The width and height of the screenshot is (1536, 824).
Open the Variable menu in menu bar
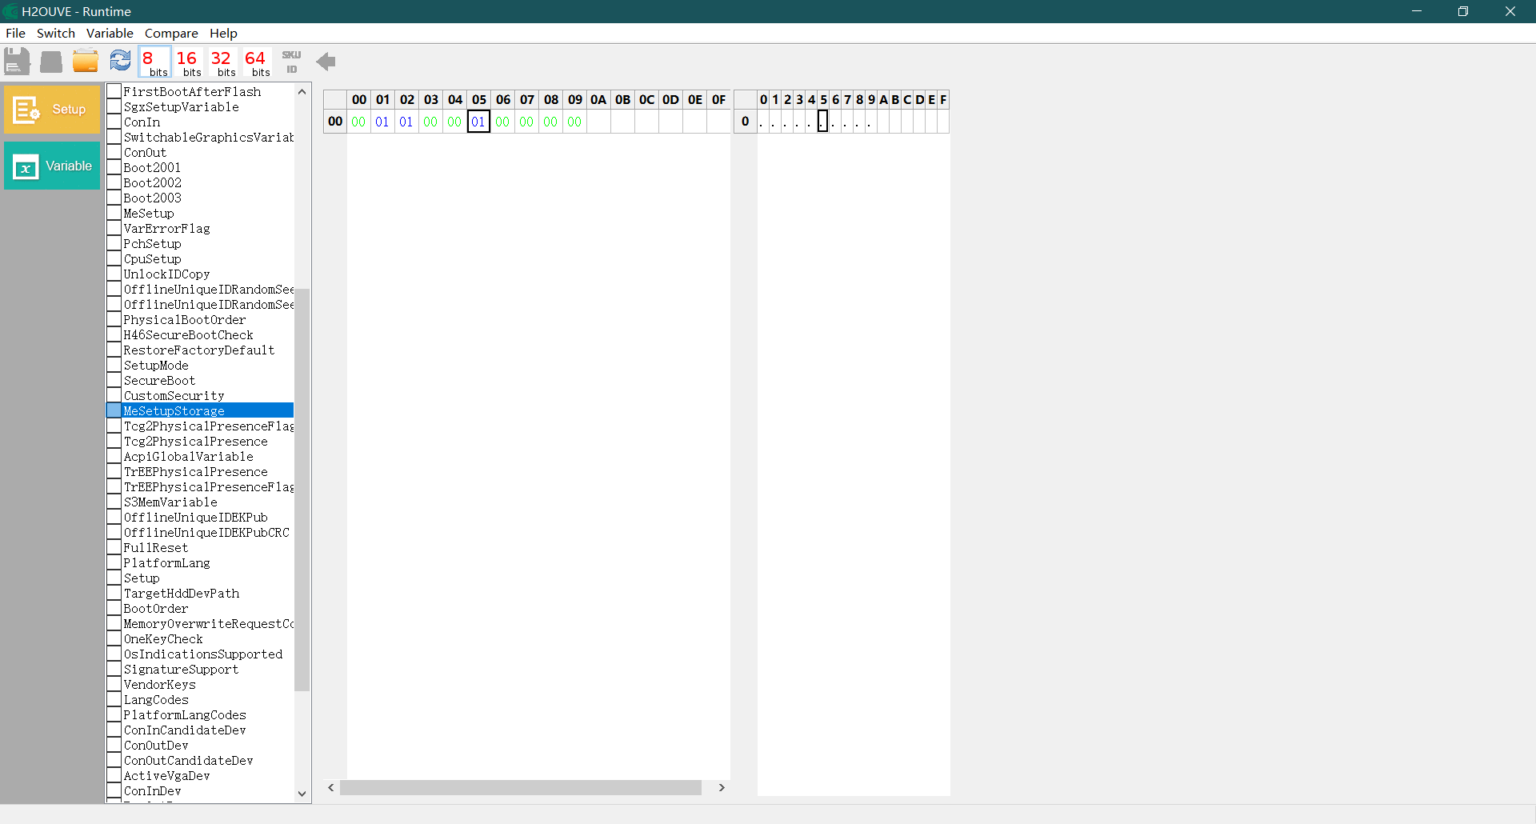(x=110, y=34)
